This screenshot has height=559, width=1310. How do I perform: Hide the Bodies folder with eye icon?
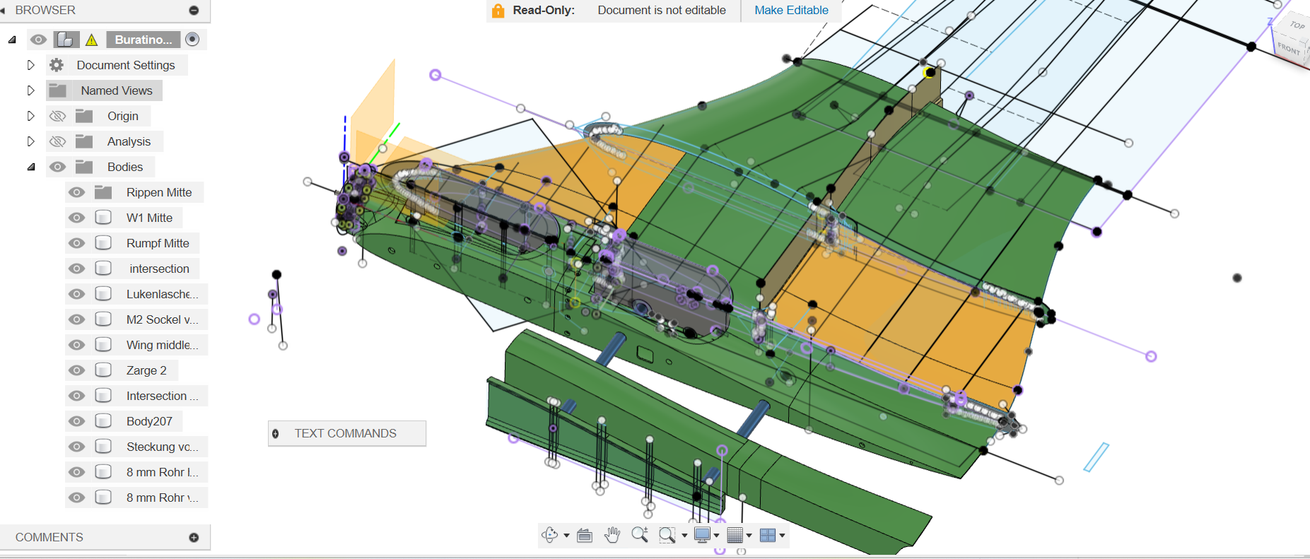58,167
